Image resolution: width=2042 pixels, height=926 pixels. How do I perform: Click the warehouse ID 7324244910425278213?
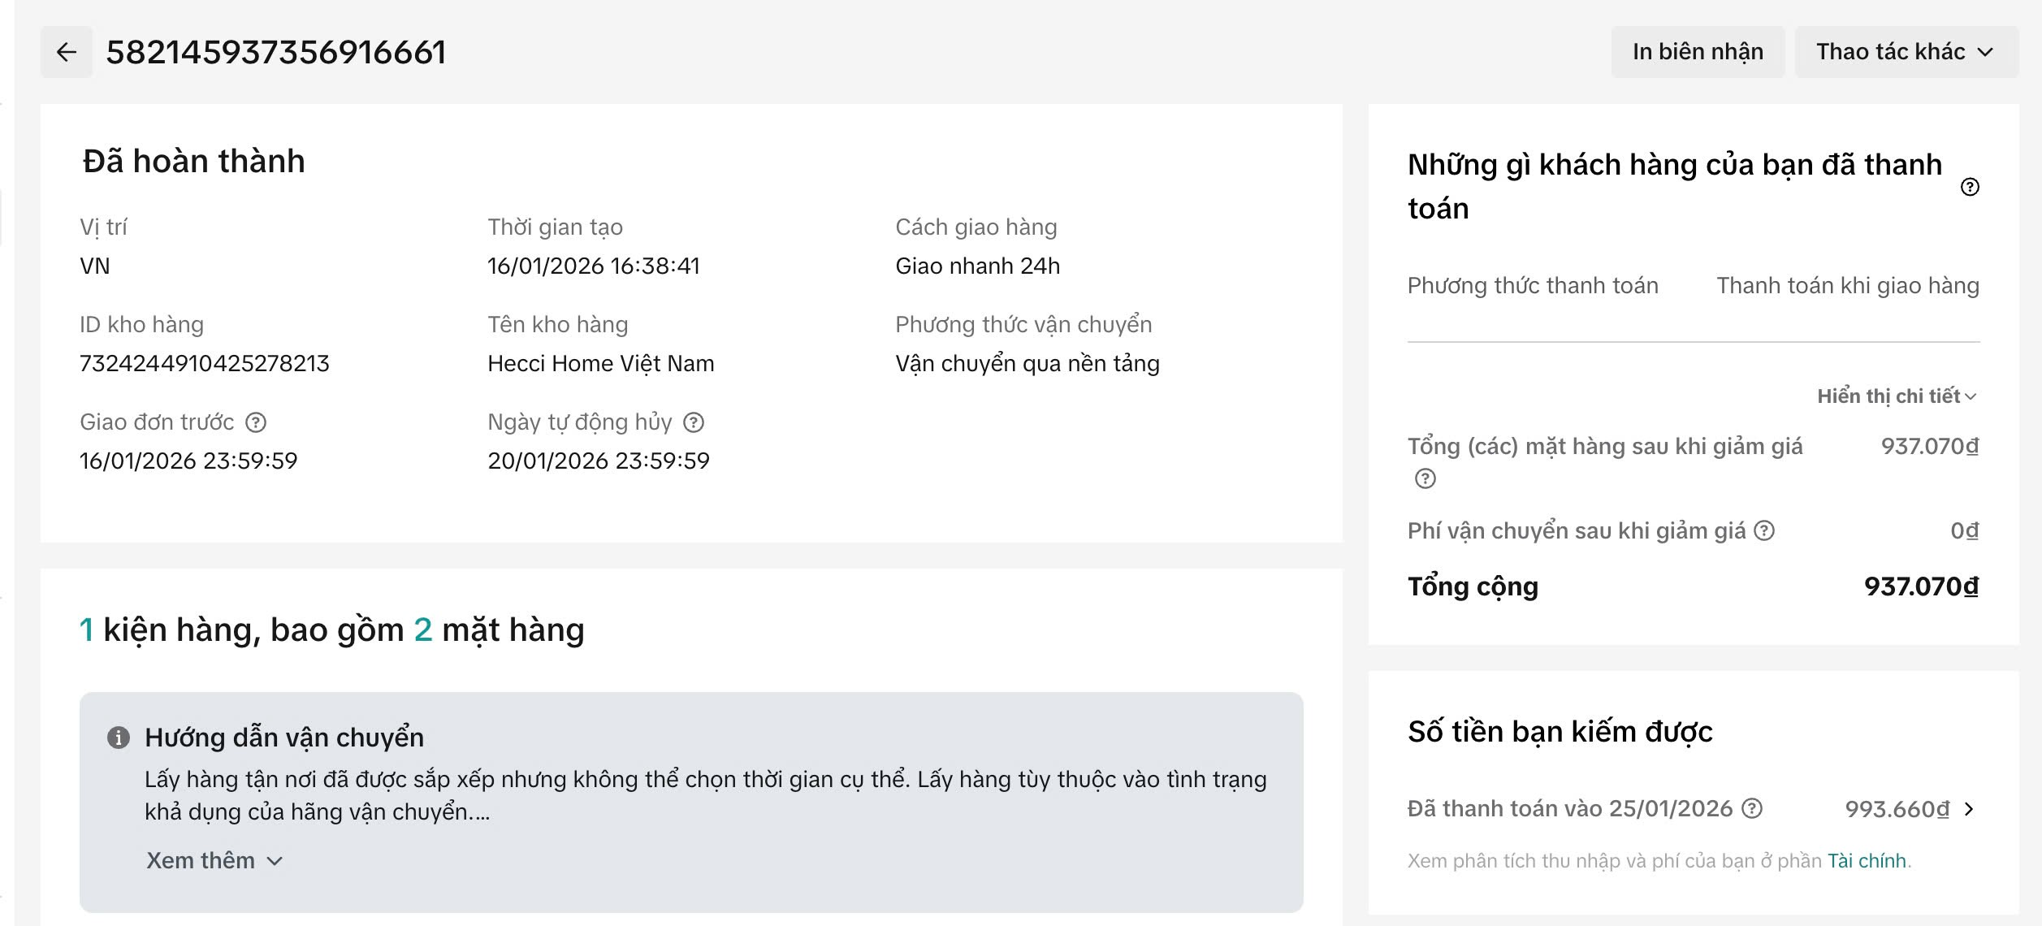pyautogui.click(x=205, y=364)
